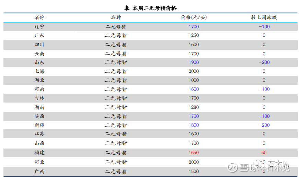Viewport: 299px width, 177px height.
Task: Select the 1700 price in the 云南 row
Action: [x=194, y=54]
